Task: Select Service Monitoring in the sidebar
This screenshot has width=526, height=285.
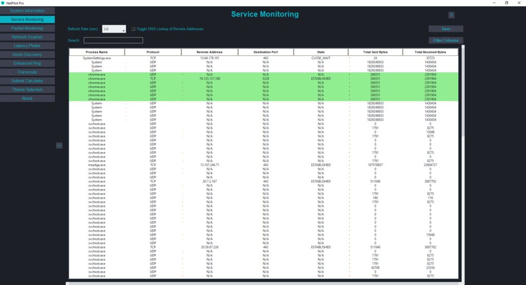Action: tap(27, 20)
